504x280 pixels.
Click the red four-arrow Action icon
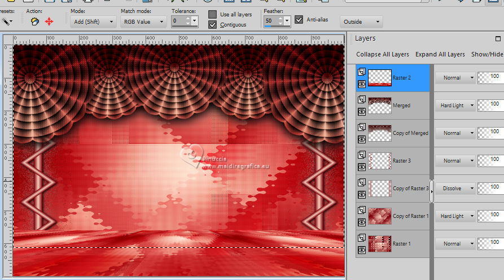pos(49,21)
